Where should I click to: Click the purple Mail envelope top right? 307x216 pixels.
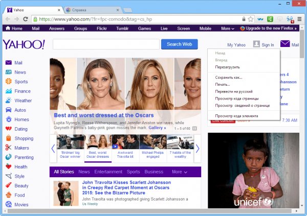(285, 43)
